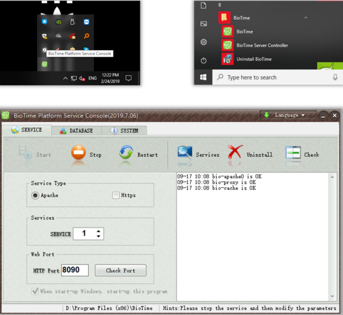Click the Check Port button
This screenshot has width=343, height=315.
tap(121, 271)
